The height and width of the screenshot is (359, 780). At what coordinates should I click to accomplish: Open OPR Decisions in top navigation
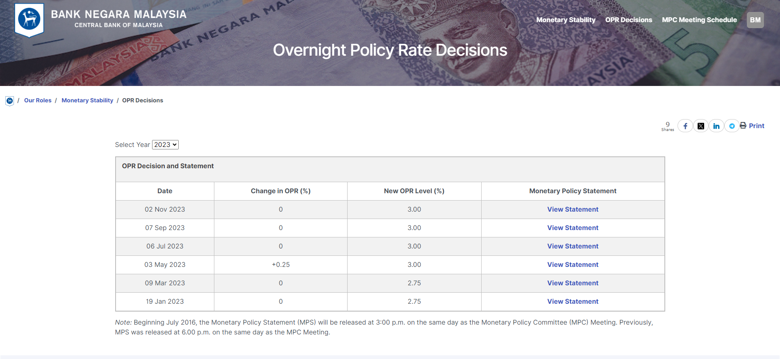[x=628, y=20]
